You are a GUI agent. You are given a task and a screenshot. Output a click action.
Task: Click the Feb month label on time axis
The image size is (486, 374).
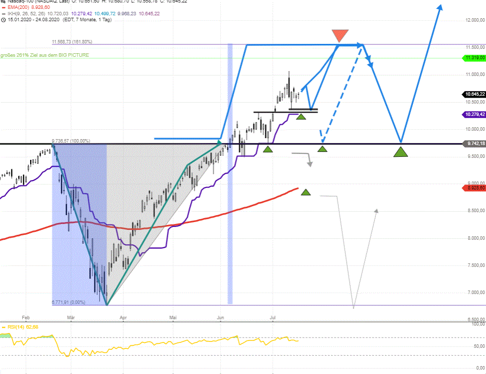[26, 318]
